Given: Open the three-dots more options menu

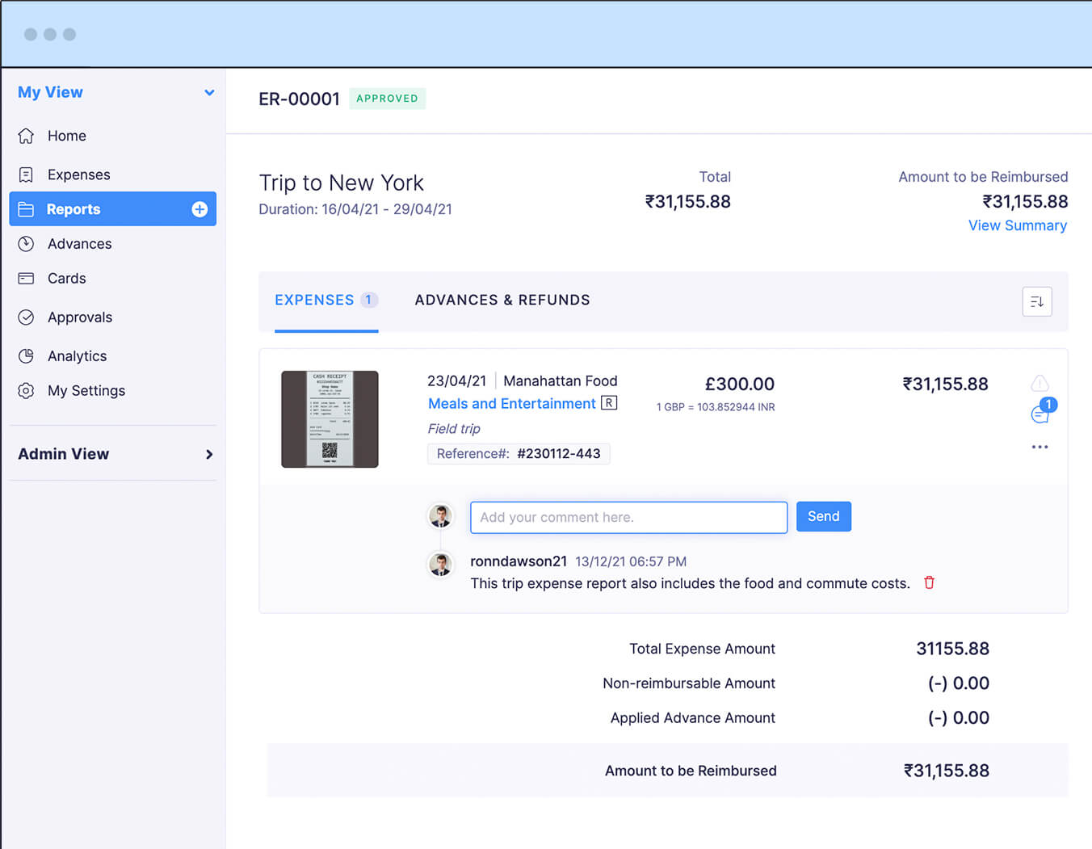Looking at the screenshot, I should (1039, 447).
